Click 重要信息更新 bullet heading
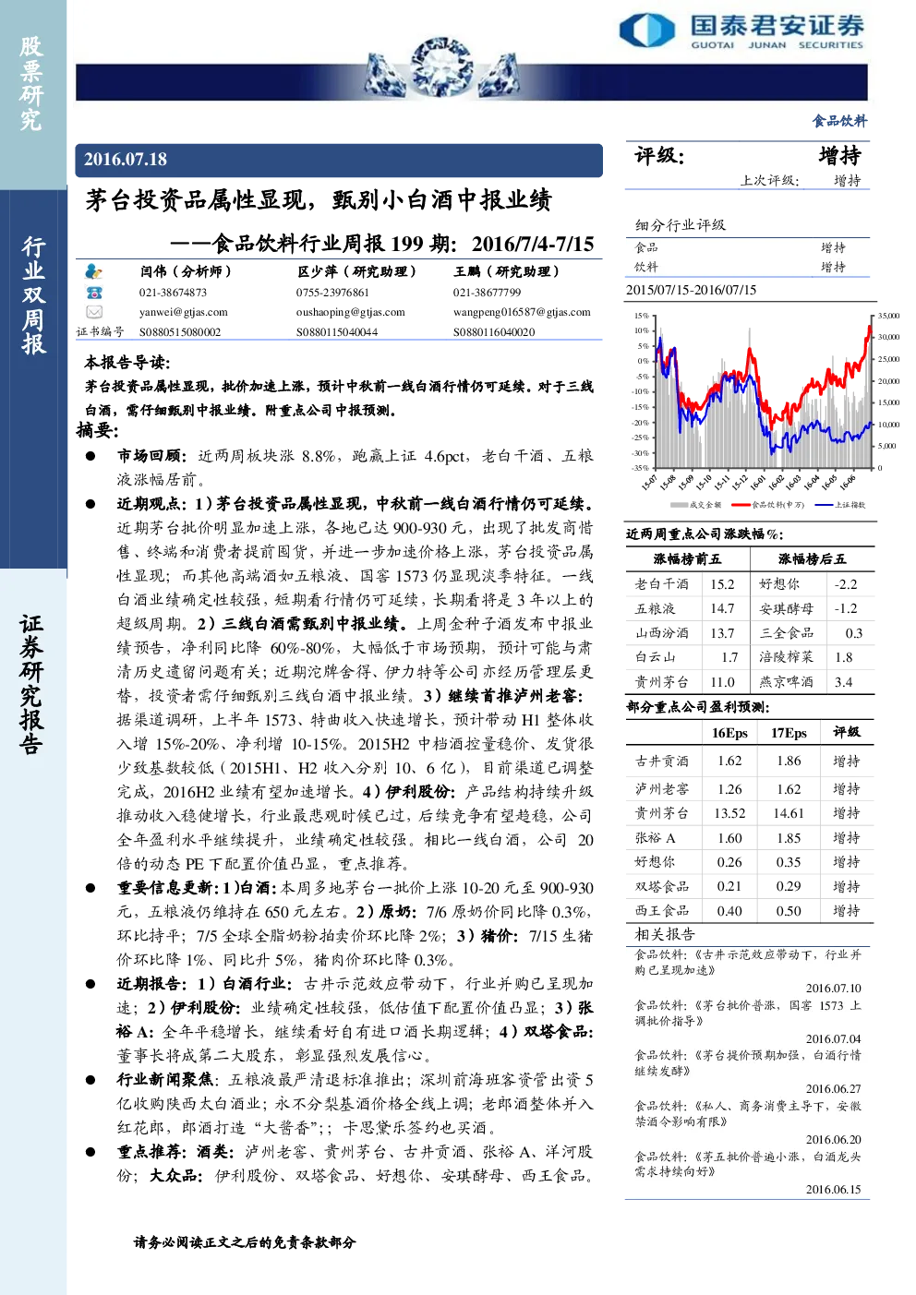 [x=168, y=888]
